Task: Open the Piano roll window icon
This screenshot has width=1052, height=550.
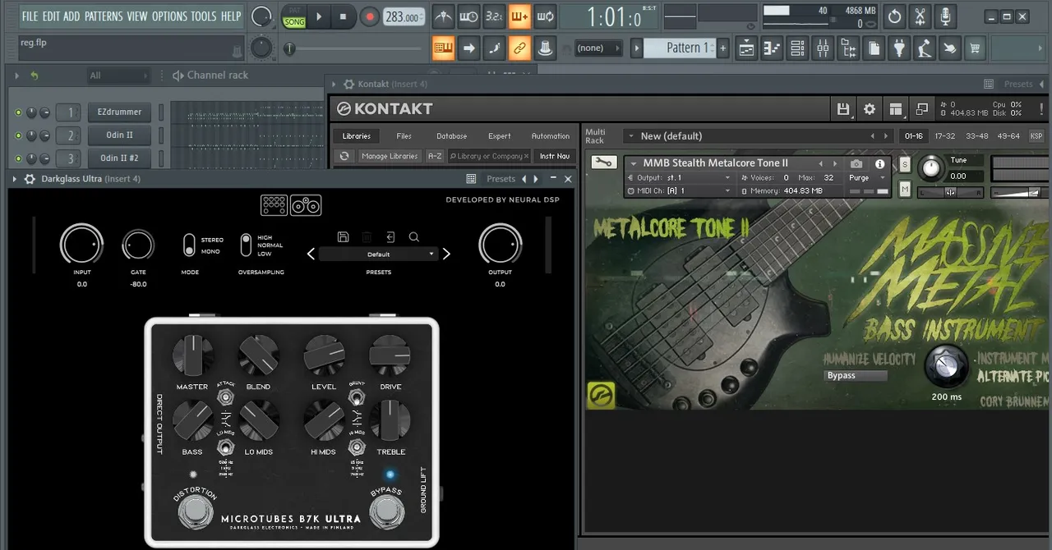Action: coord(772,48)
